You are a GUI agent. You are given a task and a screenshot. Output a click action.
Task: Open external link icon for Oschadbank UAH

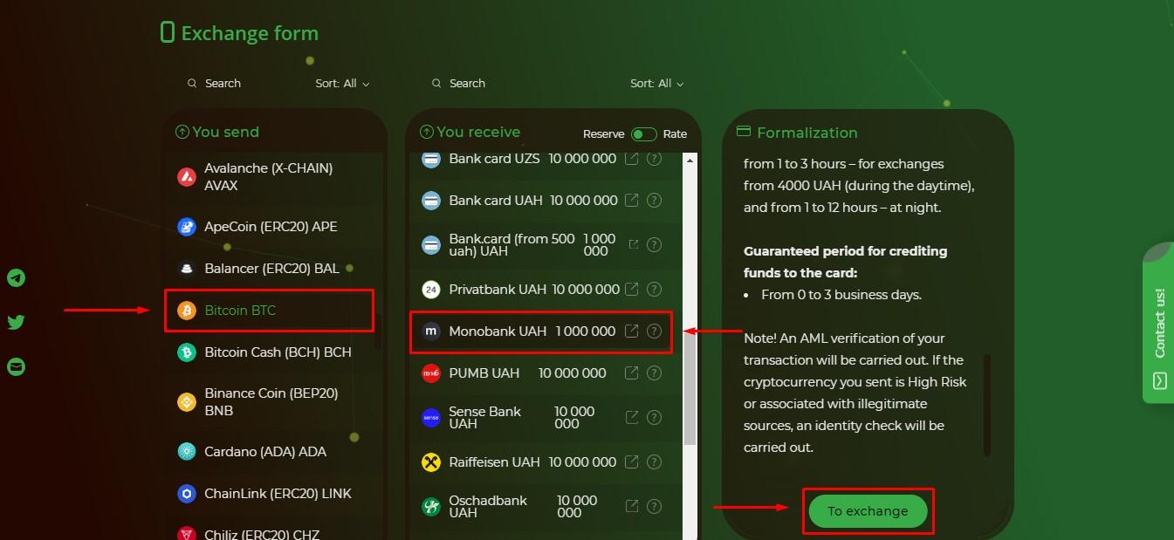coord(632,507)
